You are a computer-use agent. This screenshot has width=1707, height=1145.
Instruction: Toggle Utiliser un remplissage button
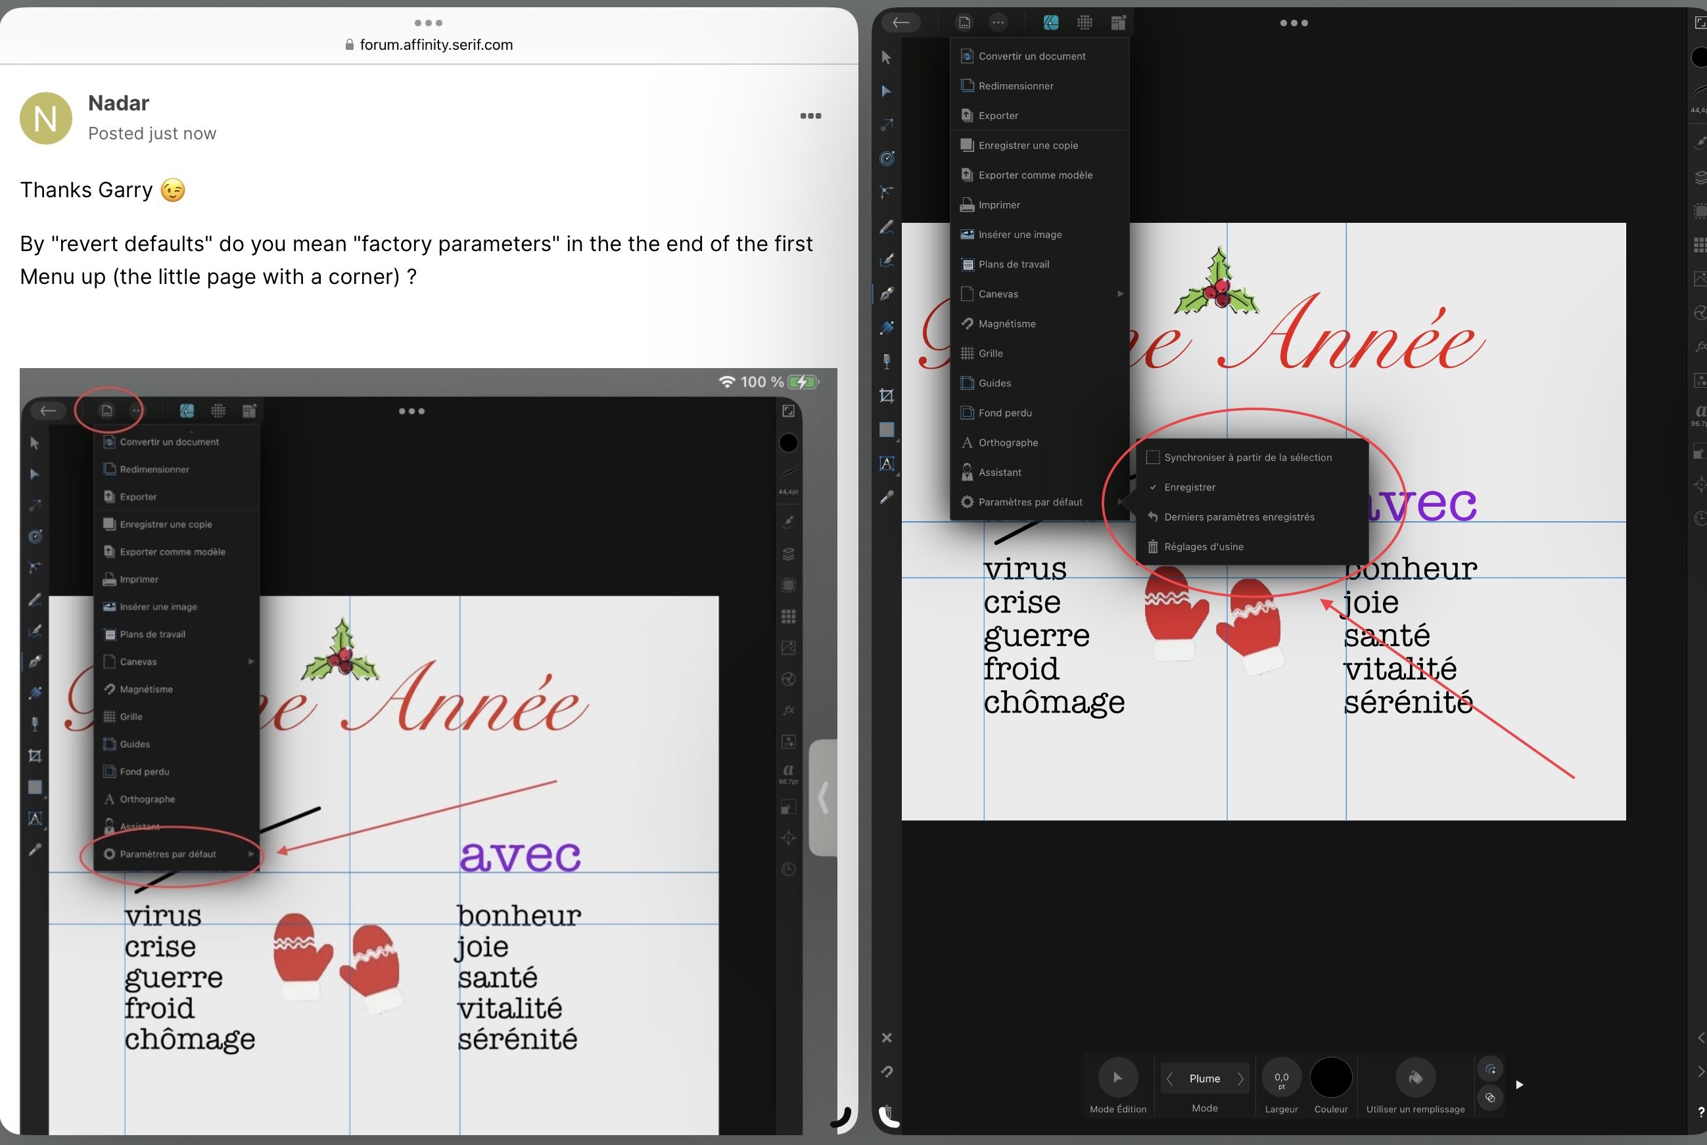click(1415, 1077)
